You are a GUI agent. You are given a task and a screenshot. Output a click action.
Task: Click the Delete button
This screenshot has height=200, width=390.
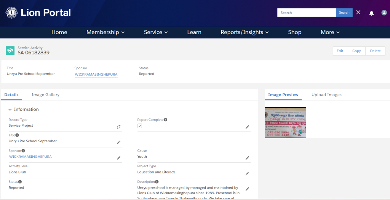(x=375, y=51)
